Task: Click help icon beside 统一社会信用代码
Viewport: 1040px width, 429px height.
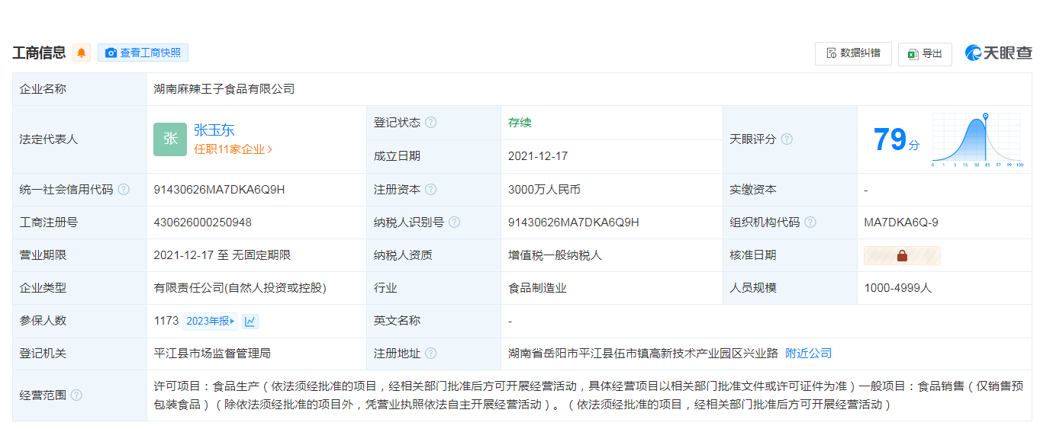Action: click(124, 190)
